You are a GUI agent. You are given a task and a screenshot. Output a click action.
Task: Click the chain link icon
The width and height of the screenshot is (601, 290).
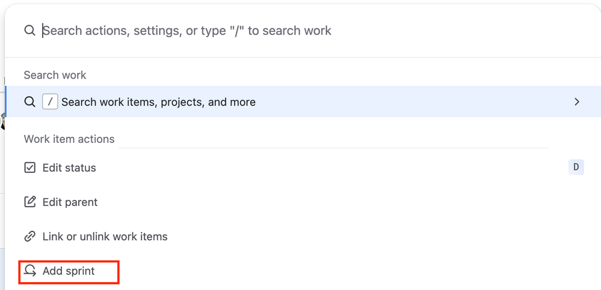tap(29, 237)
